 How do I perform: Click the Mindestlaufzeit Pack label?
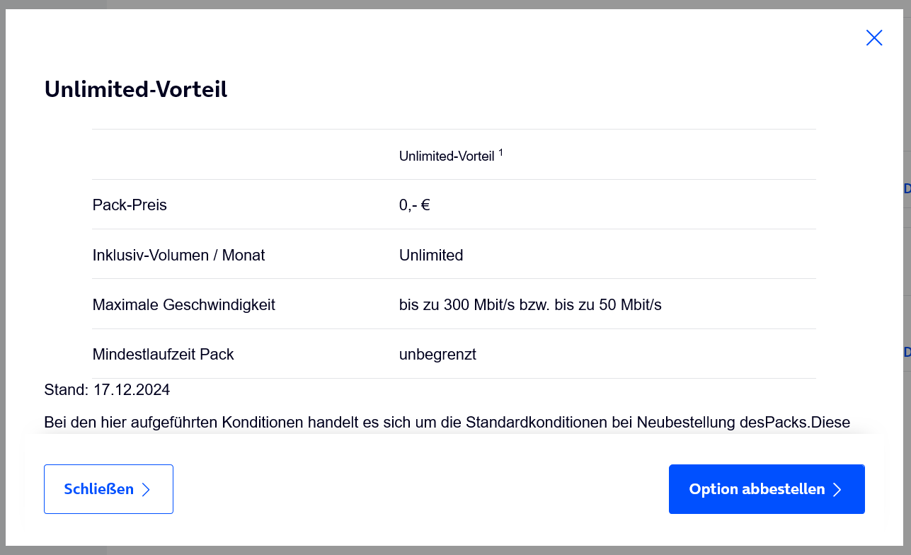pyautogui.click(x=163, y=355)
